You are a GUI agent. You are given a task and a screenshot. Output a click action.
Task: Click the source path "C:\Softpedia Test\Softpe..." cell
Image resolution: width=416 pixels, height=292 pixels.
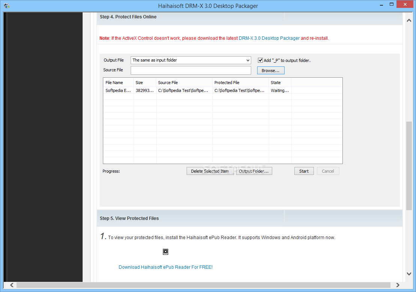click(183, 90)
